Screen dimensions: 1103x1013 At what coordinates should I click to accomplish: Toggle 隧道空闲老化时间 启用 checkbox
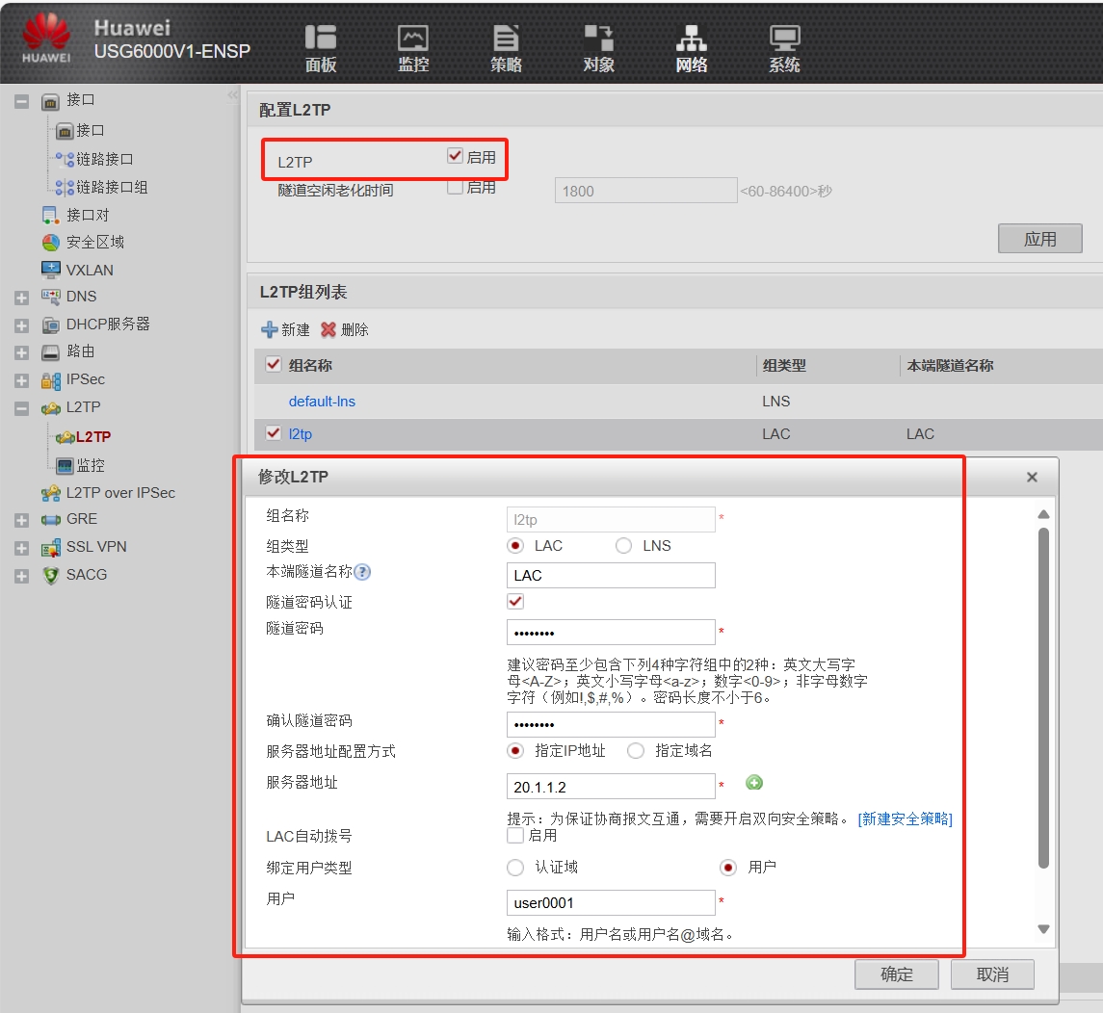coord(455,187)
